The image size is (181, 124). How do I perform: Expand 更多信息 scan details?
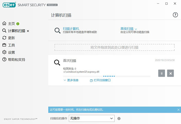click(x=71, y=80)
